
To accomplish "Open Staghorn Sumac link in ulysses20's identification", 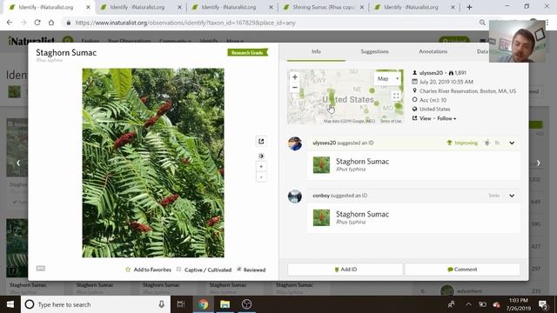I will (x=362, y=162).
